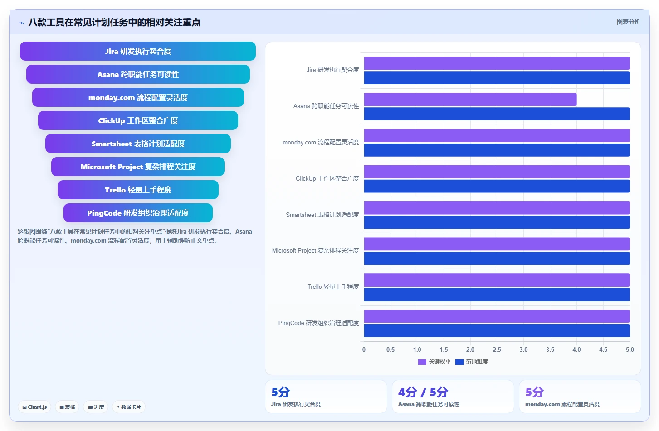The image size is (659, 431).
Task: Click the description paragraph starting 这张图围绕
Action: (135, 236)
